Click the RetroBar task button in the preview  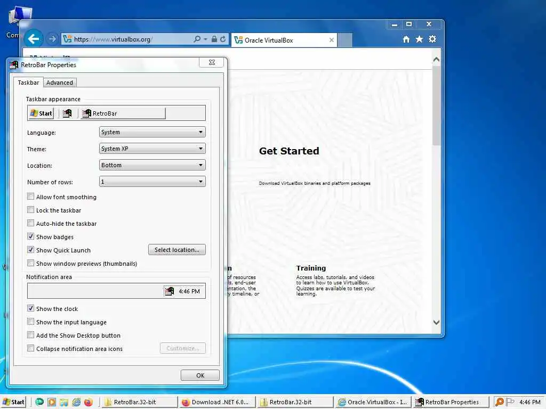tap(123, 113)
